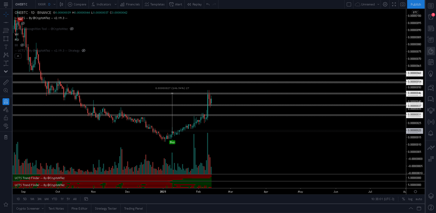The width and height of the screenshot is (436, 213).
Task: Toggle visibility of the BB indicator
Action: 22,45
